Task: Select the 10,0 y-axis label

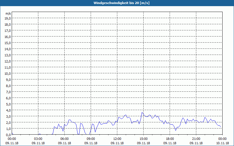Action: point(8,74)
